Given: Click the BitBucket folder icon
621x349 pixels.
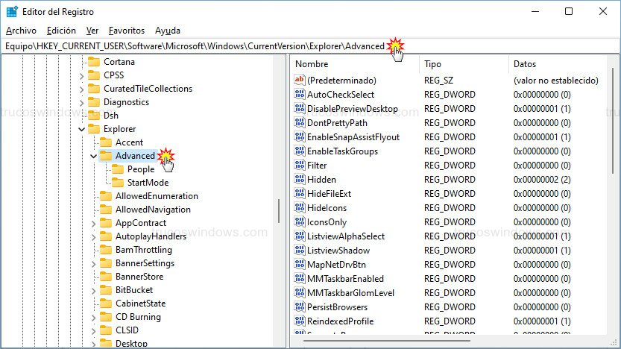Looking at the screenshot, I should 106,290.
